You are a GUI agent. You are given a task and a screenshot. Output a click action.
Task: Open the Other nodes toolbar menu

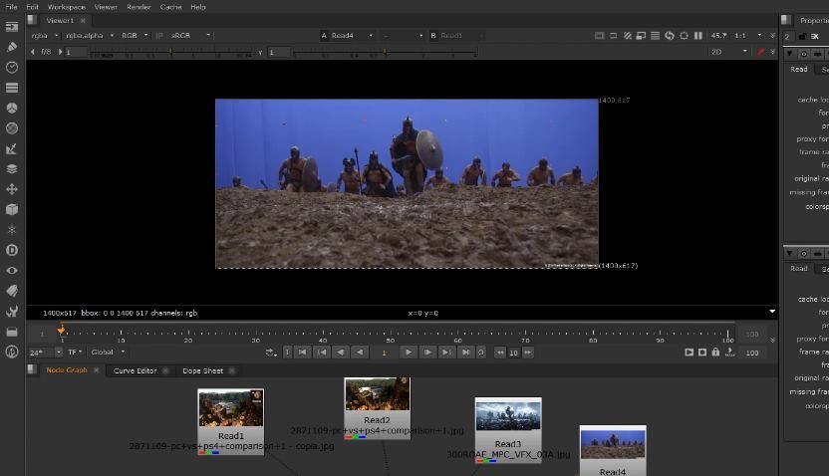pos(12,332)
